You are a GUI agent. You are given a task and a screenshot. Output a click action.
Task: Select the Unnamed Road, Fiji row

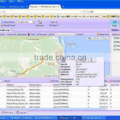60,90
